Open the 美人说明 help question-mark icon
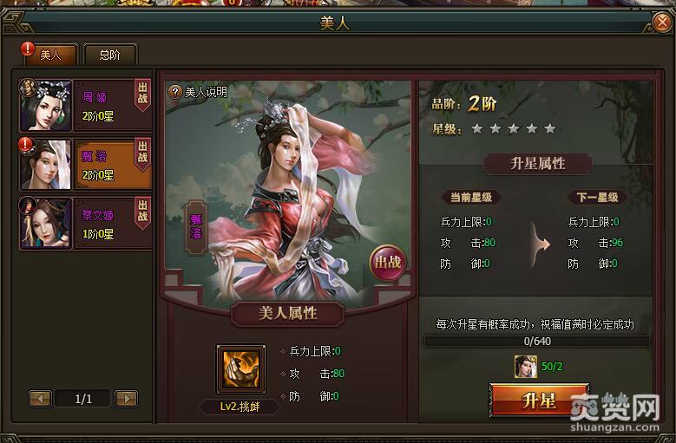 [x=174, y=92]
